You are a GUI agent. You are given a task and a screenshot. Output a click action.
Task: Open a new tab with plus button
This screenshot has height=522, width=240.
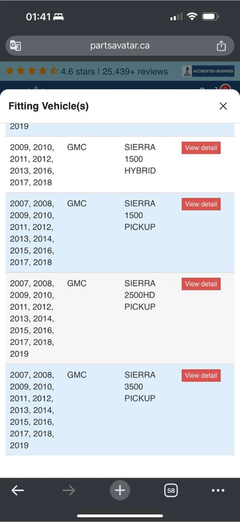[120, 490]
